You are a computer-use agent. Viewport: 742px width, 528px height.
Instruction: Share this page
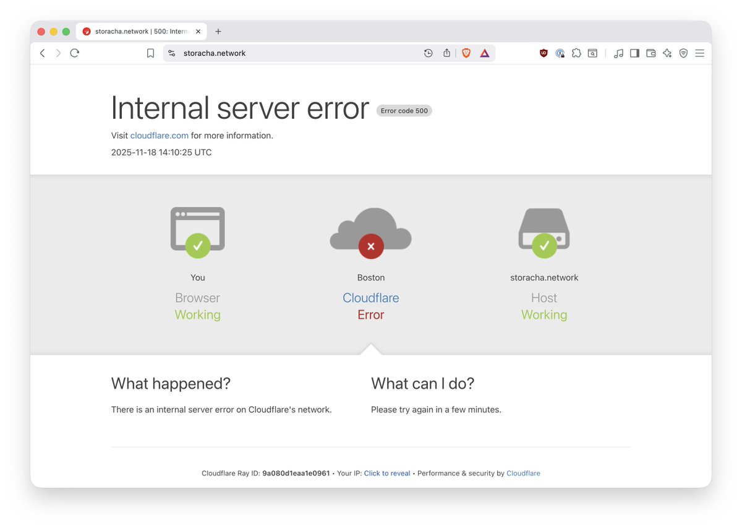pyautogui.click(x=446, y=53)
